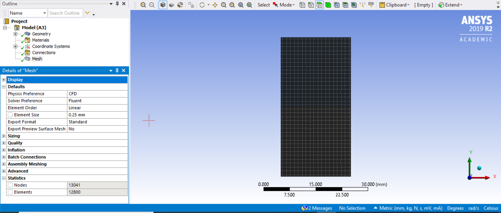501x213 pixels.
Task: Toggle the Element Size checkbox
Action: point(10,115)
